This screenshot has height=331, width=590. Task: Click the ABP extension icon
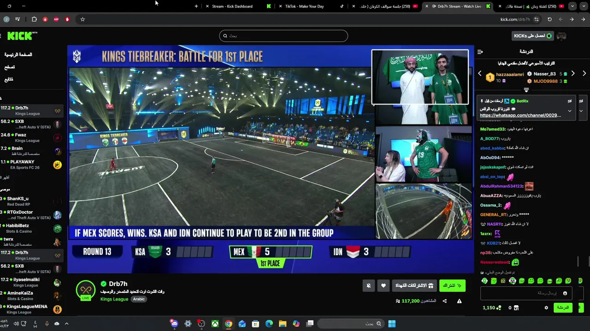[56, 19]
